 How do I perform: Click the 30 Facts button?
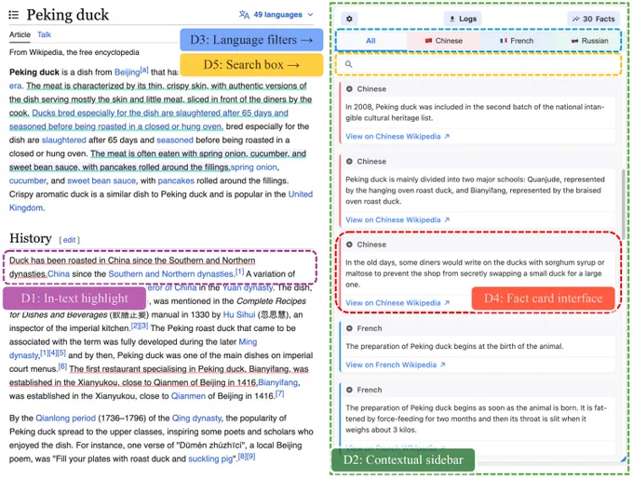(594, 19)
